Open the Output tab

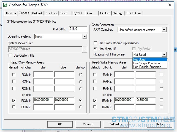click(x=37, y=13)
